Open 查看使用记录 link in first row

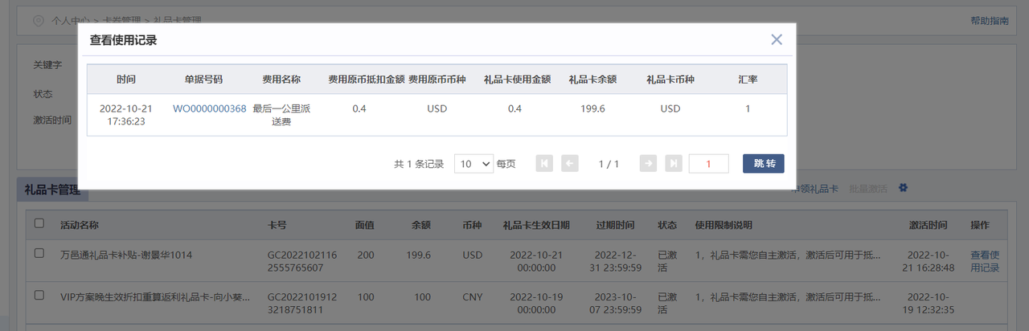pyautogui.click(x=985, y=261)
